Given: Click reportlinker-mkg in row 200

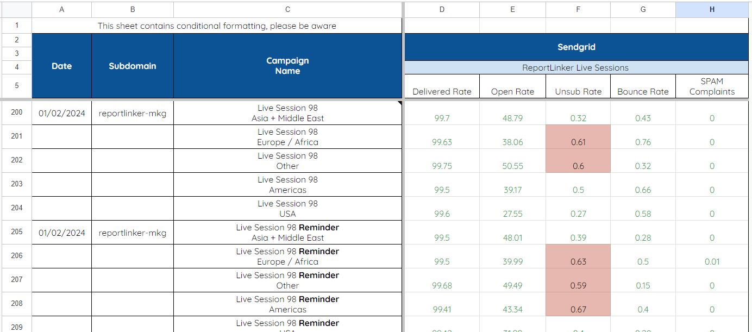Looking at the screenshot, I should [133, 113].
